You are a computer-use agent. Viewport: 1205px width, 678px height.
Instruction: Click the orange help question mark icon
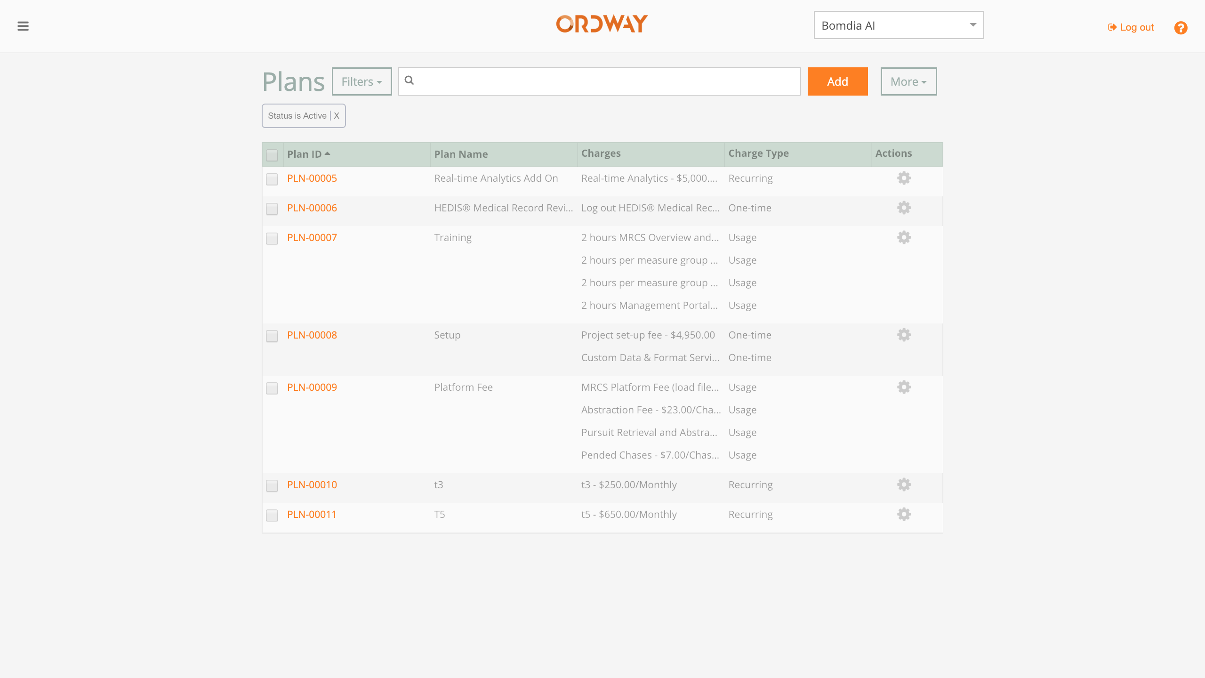pyautogui.click(x=1181, y=28)
